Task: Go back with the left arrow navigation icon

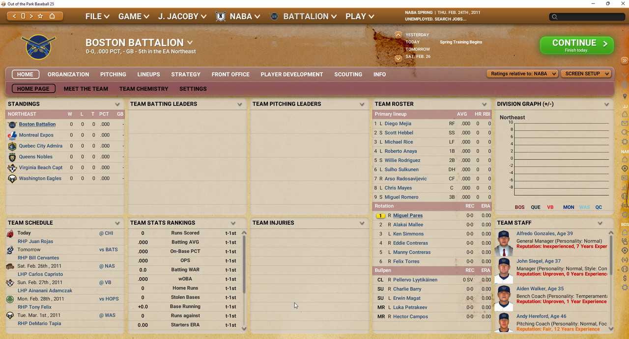Action: tap(15, 16)
